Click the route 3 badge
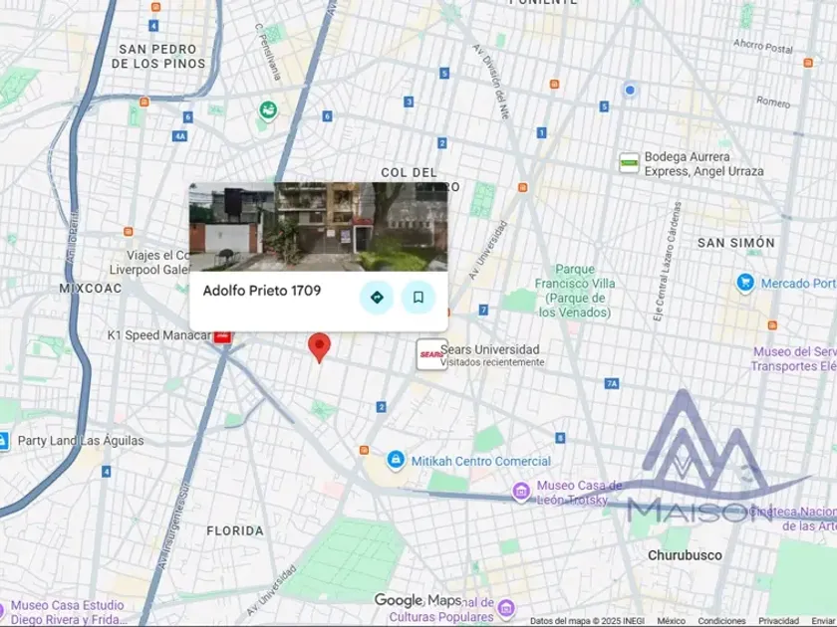Screen dimensions: 837x627 pos(409,102)
